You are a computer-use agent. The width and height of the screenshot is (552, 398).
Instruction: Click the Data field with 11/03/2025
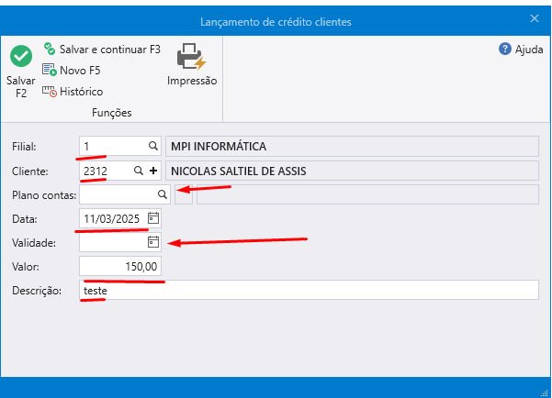tap(112, 218)
